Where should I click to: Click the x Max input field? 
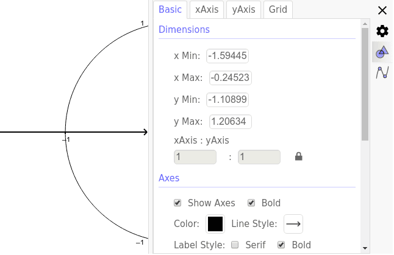[x=231, y=78]
